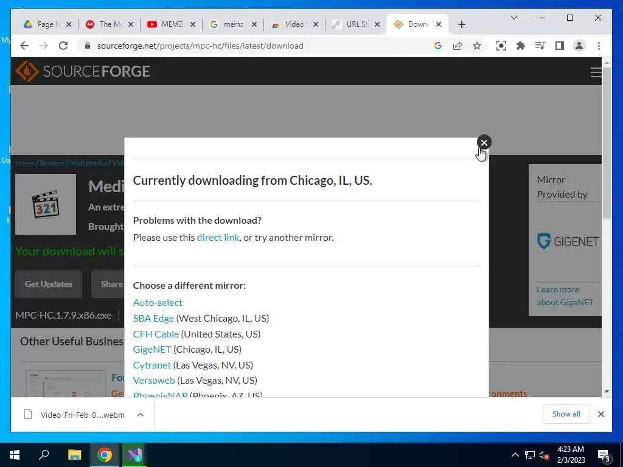
Task: Choose SBA Edge mirror
Action: (153, 319)
